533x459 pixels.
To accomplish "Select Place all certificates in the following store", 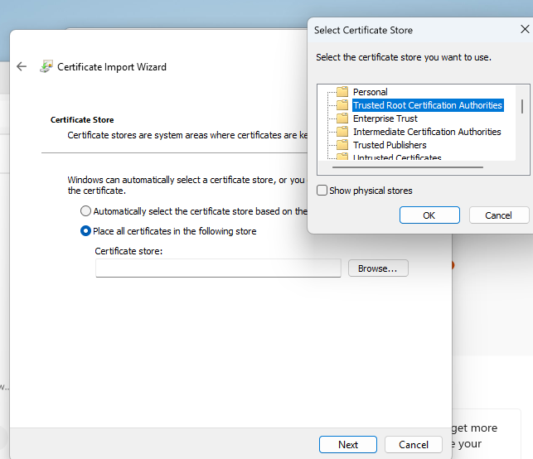I will (85, 231).
